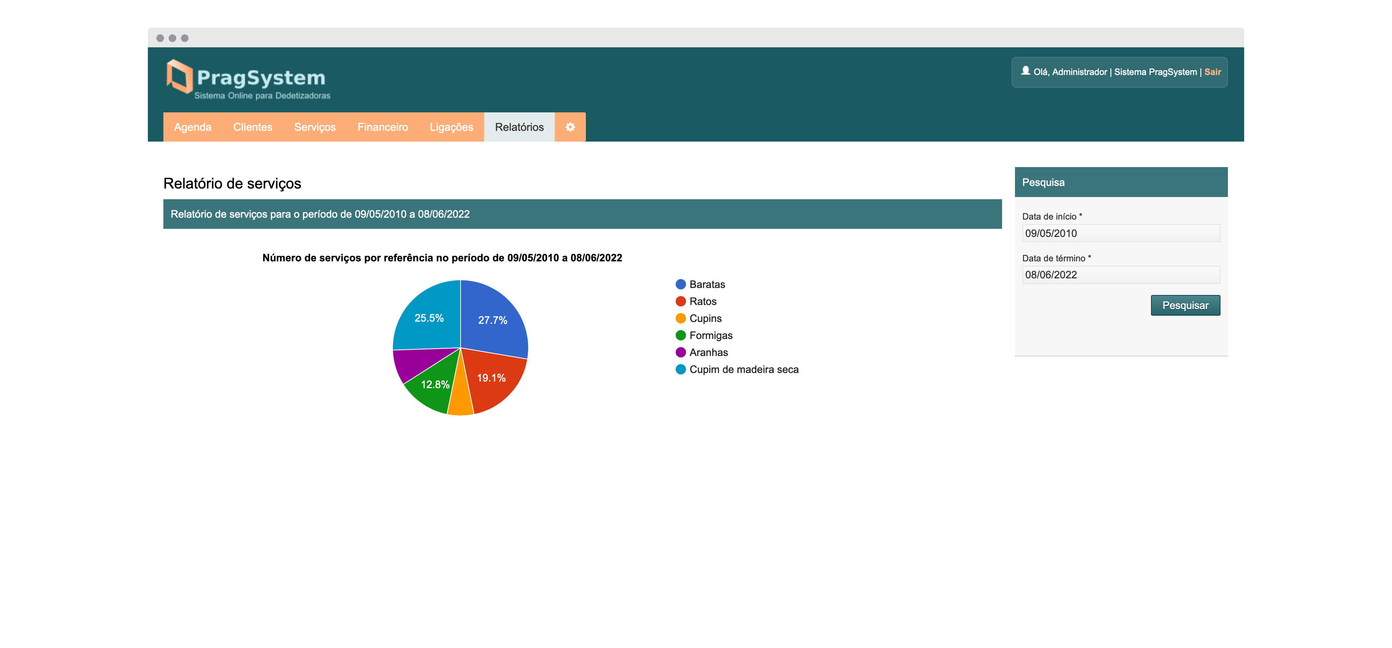Open the settings gear tab
Viewport: 1392px width, 648px height.
point(570,127)
